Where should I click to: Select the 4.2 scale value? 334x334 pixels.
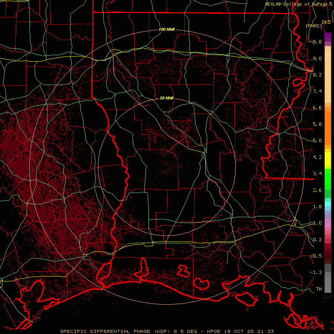coord(317,157)
